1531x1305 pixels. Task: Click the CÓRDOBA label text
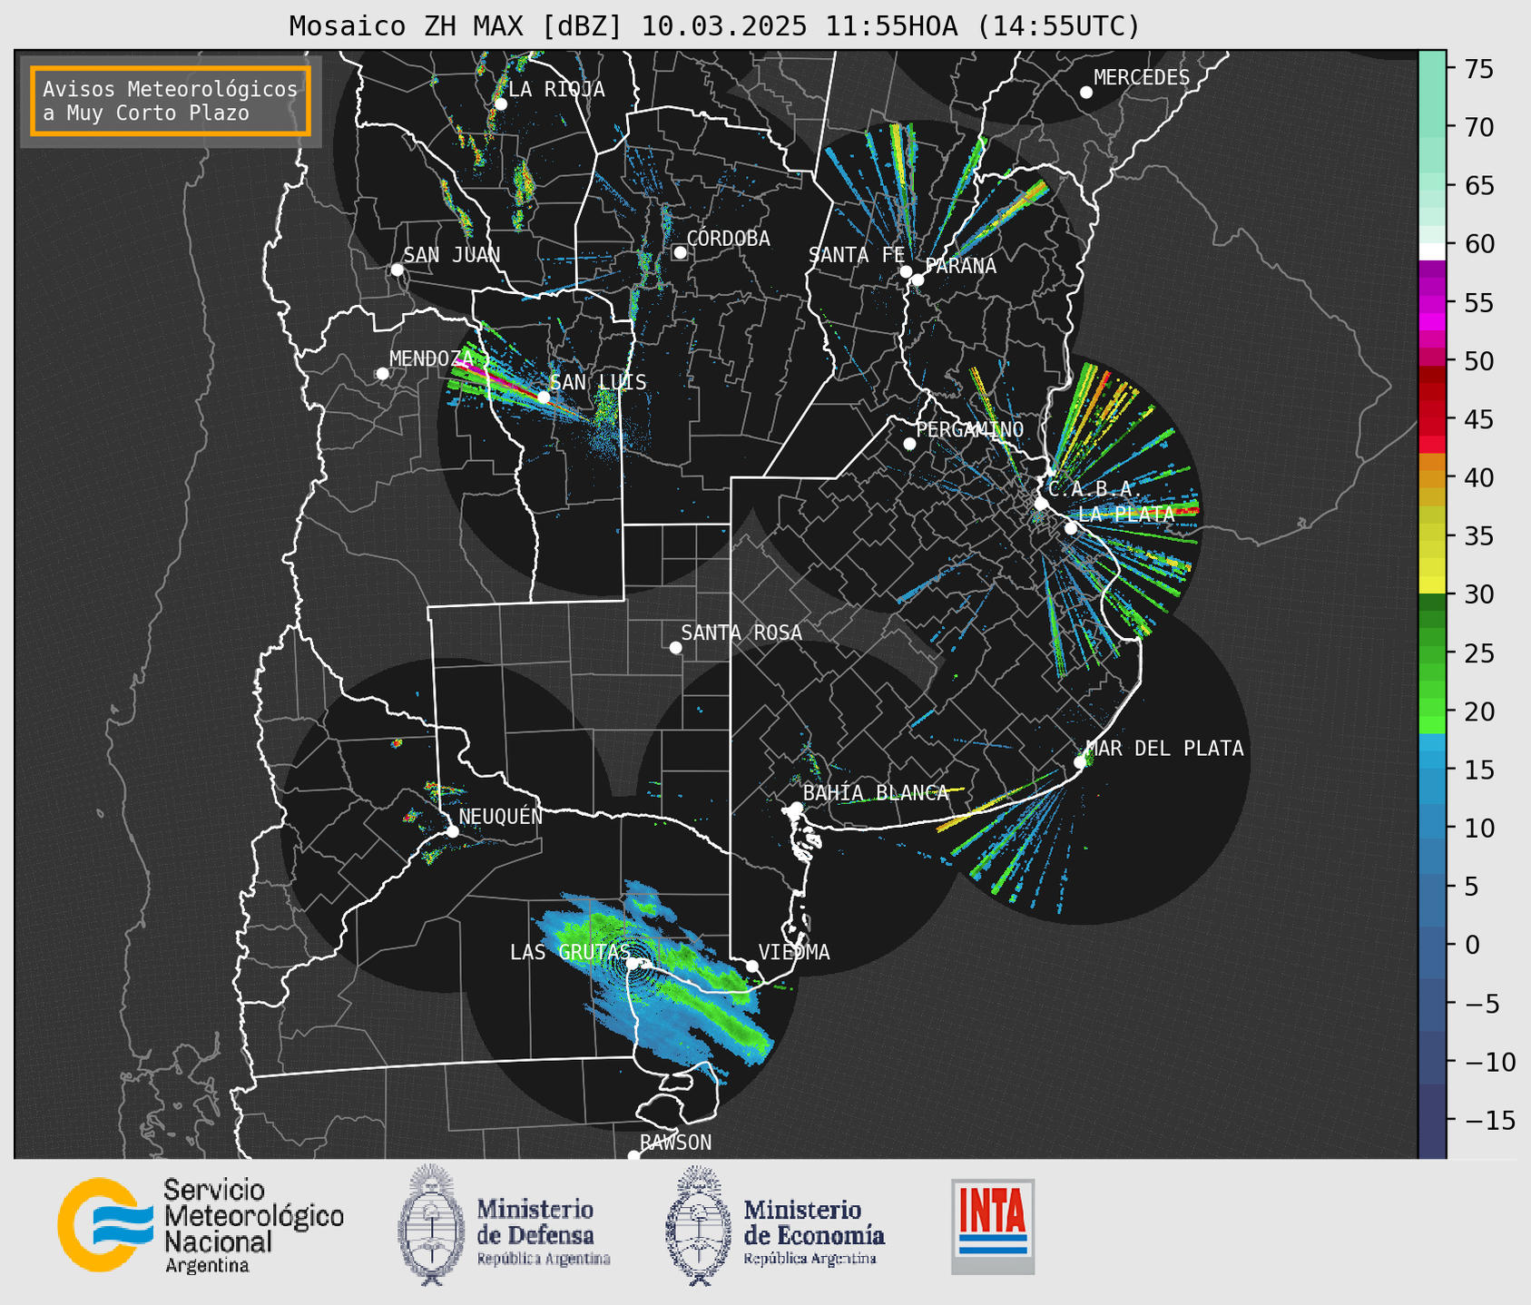pos(728,238)
